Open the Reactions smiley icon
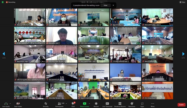The height and width of the screenshot is (108, 187). [132, 103]
